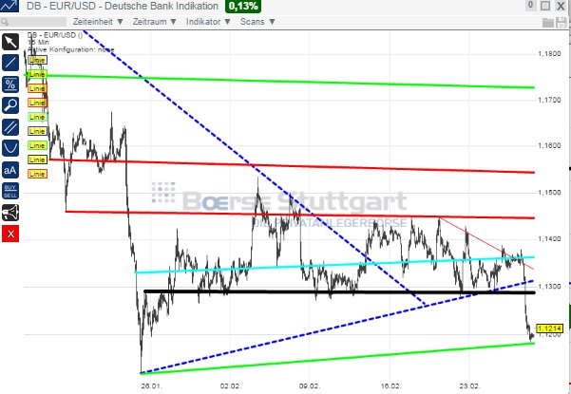The height and width of the screenshot is (394, 571).
Task: Click the 02.02. date axis label
Action: coord(231,385)
